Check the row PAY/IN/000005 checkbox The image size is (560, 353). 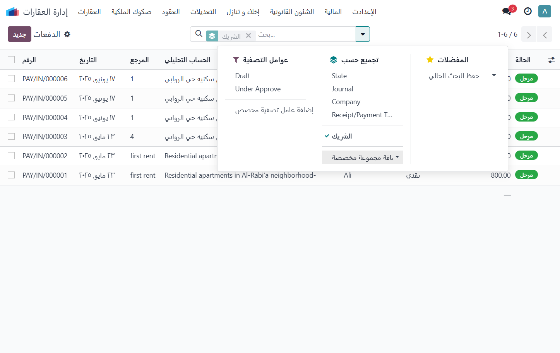(11, 98)
